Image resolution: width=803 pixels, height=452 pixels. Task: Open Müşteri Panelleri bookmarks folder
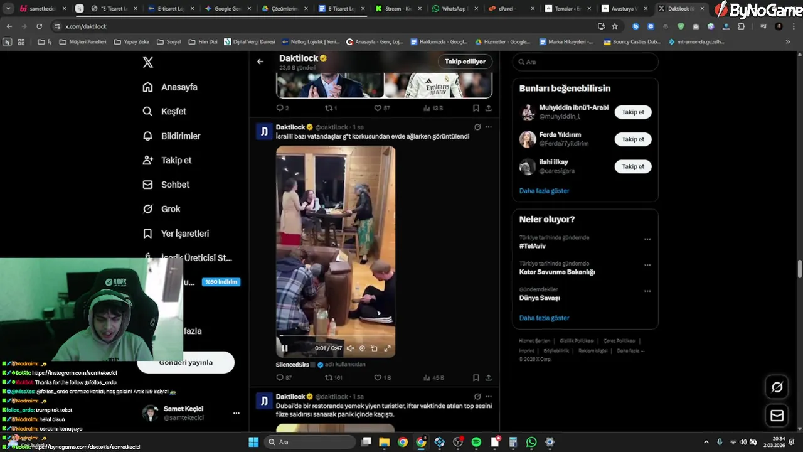click(x=83, y=42)
